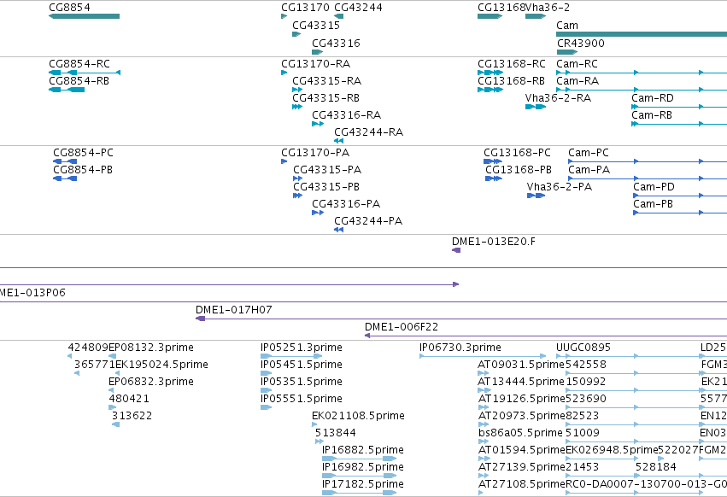Screen dimensions: 727x497
Task: Click the Cam gene label
Action: click(x=567, y=25)
